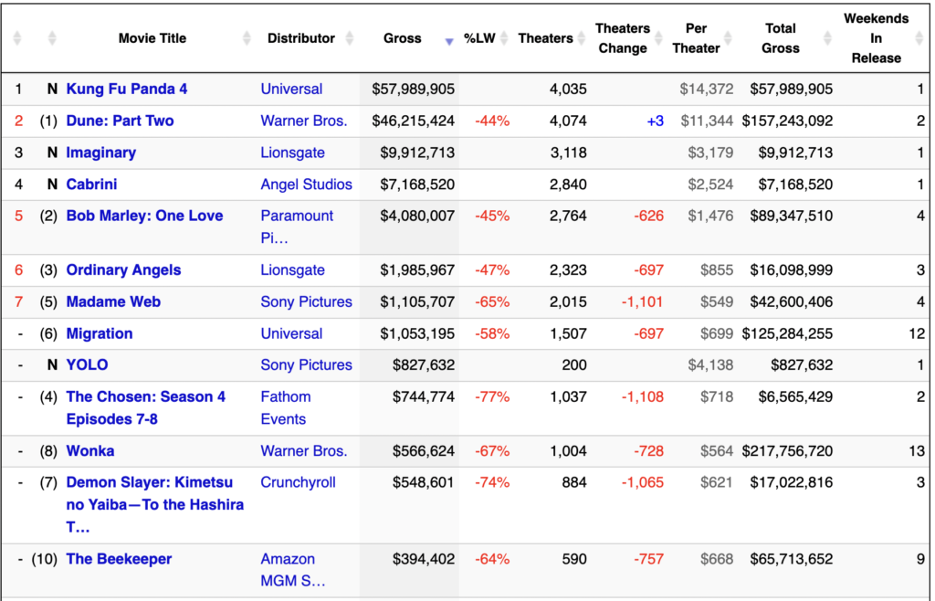Select the -44% change value

pos(492,121)
